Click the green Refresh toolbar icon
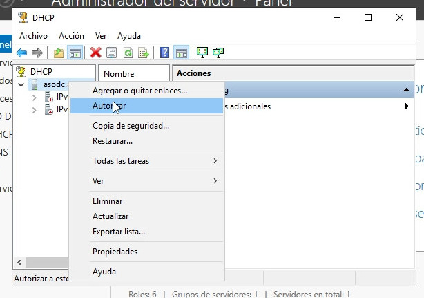The width and height of the screenshot is (424, 298). [x=128, y=53]
